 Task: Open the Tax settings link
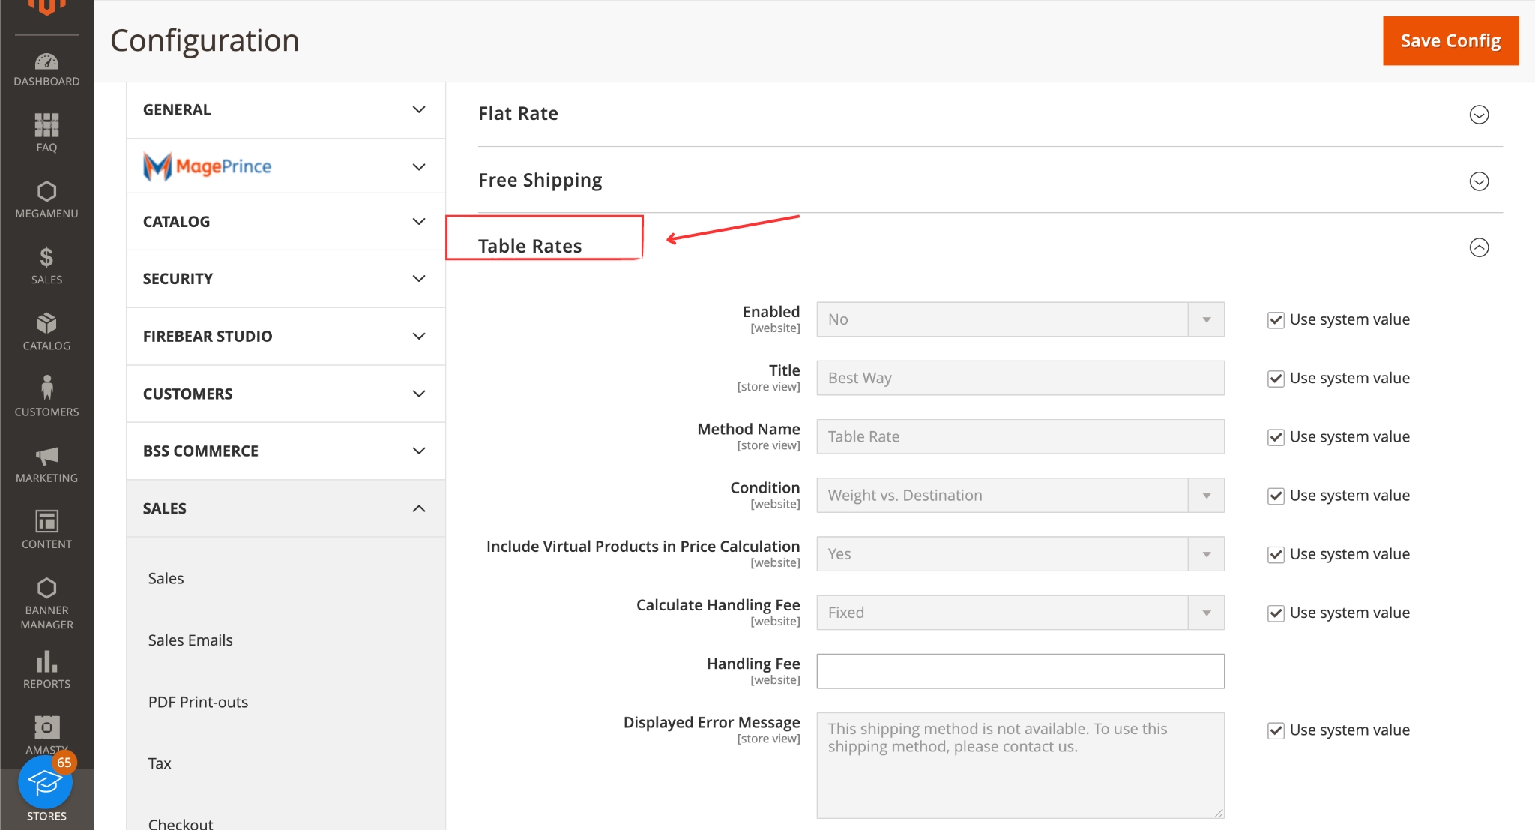160,763
